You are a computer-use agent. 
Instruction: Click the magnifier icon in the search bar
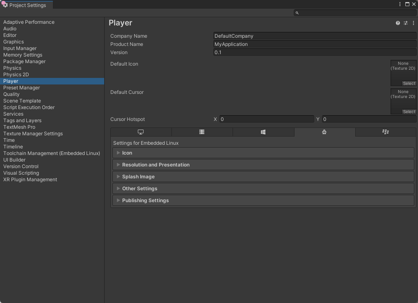pos(297,13)
